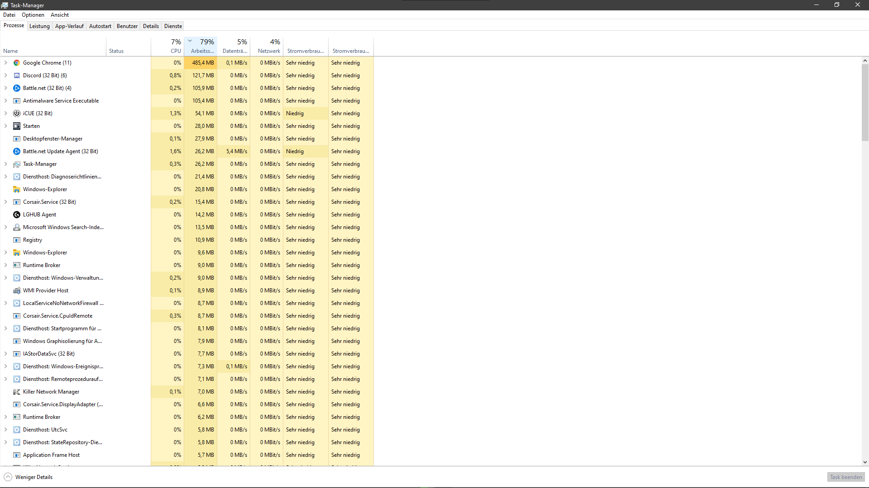869x488 pixels.
Task: Click the Google Chrome process icon
Action: coord(17,63)
